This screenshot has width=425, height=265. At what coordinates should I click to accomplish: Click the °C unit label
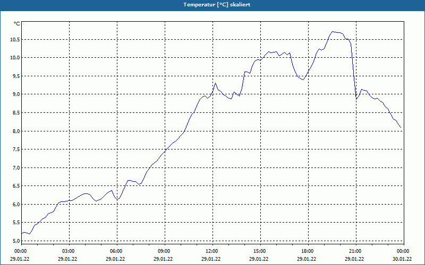click(x=17, y=24)
